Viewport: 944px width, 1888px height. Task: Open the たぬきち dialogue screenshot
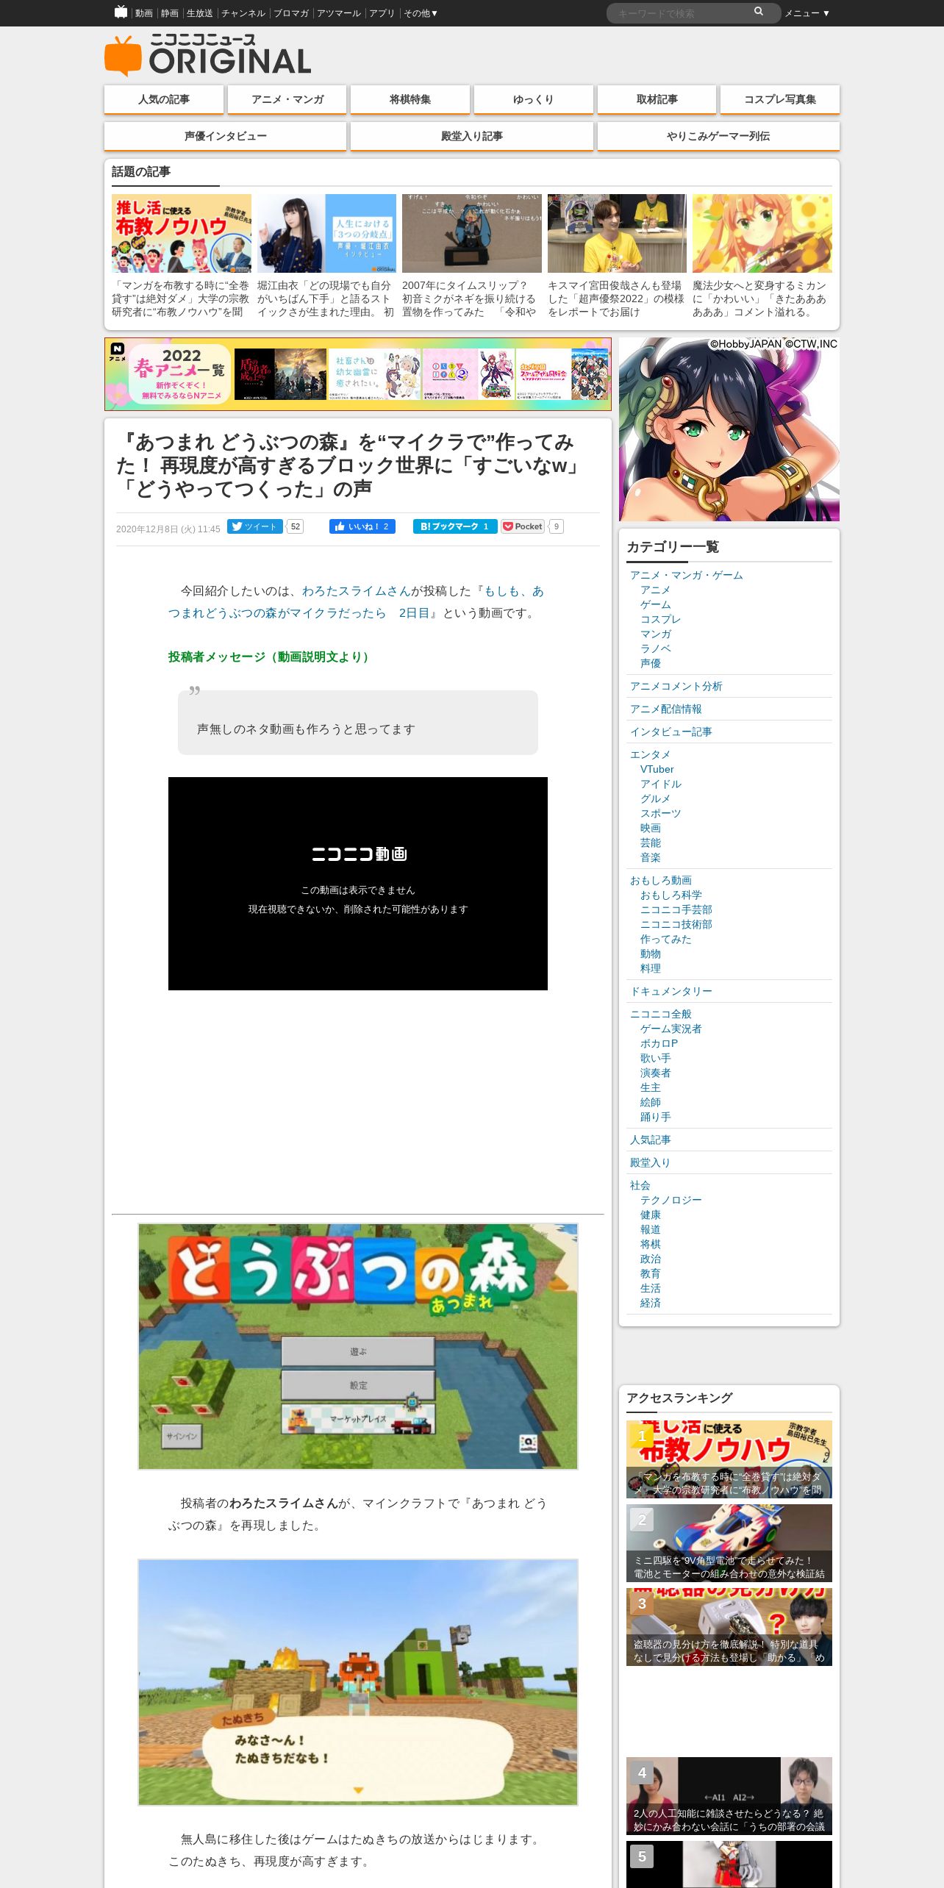358,1682
